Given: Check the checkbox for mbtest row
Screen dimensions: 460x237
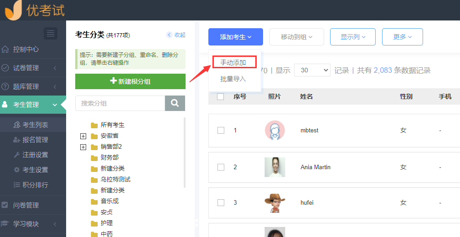Looking at the screenshot, I should tap(221, 130).
